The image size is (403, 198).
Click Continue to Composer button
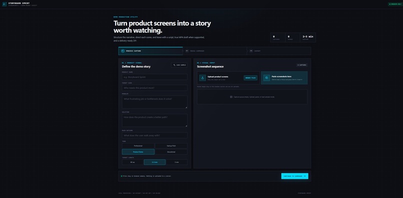click(x=295, y=176)
